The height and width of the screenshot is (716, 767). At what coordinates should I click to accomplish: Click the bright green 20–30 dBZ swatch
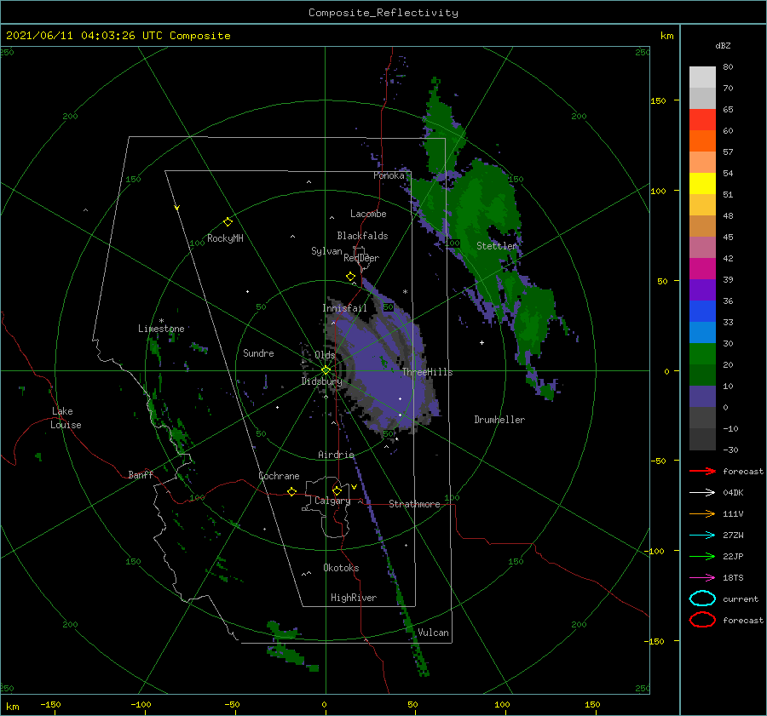[702, 354]
